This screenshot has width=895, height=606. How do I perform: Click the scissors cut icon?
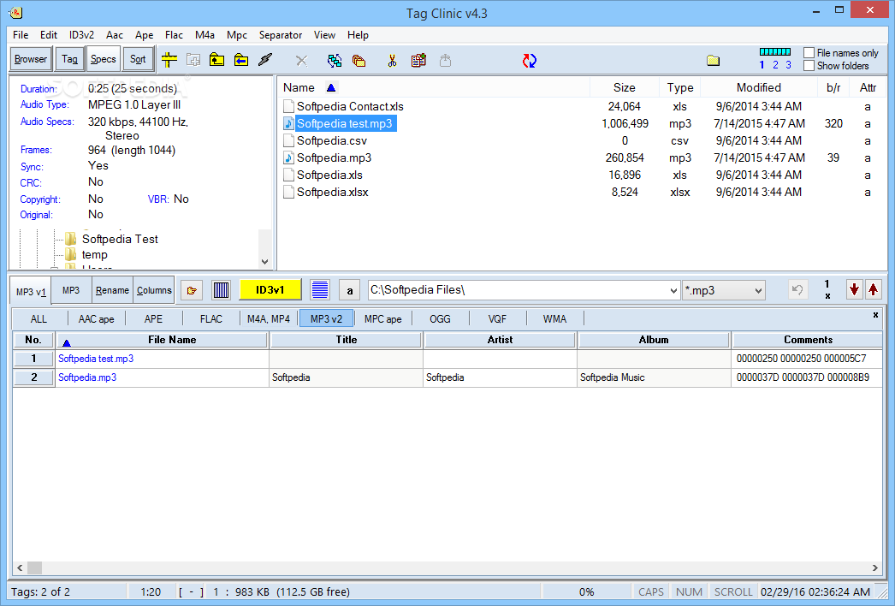click(392, 60)
